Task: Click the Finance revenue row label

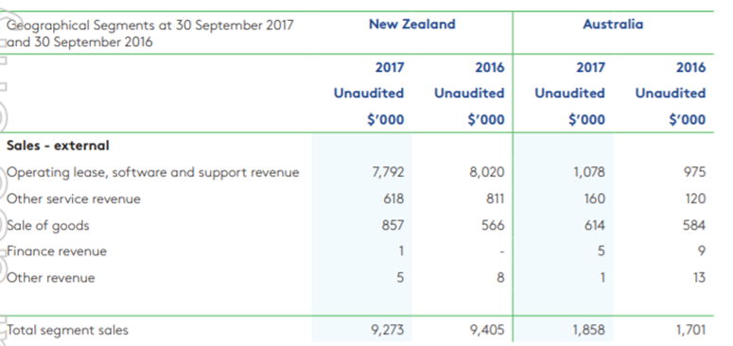Action: click(57, 251)
